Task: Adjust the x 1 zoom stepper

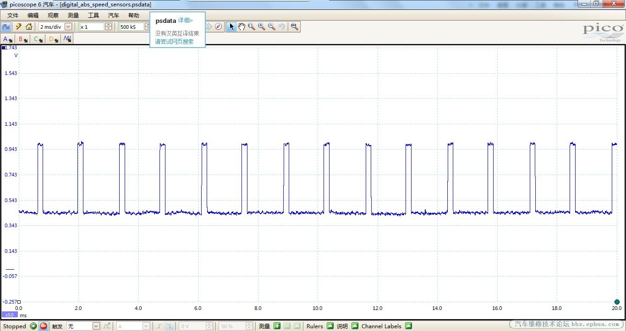Action: [x=108, y=27]
